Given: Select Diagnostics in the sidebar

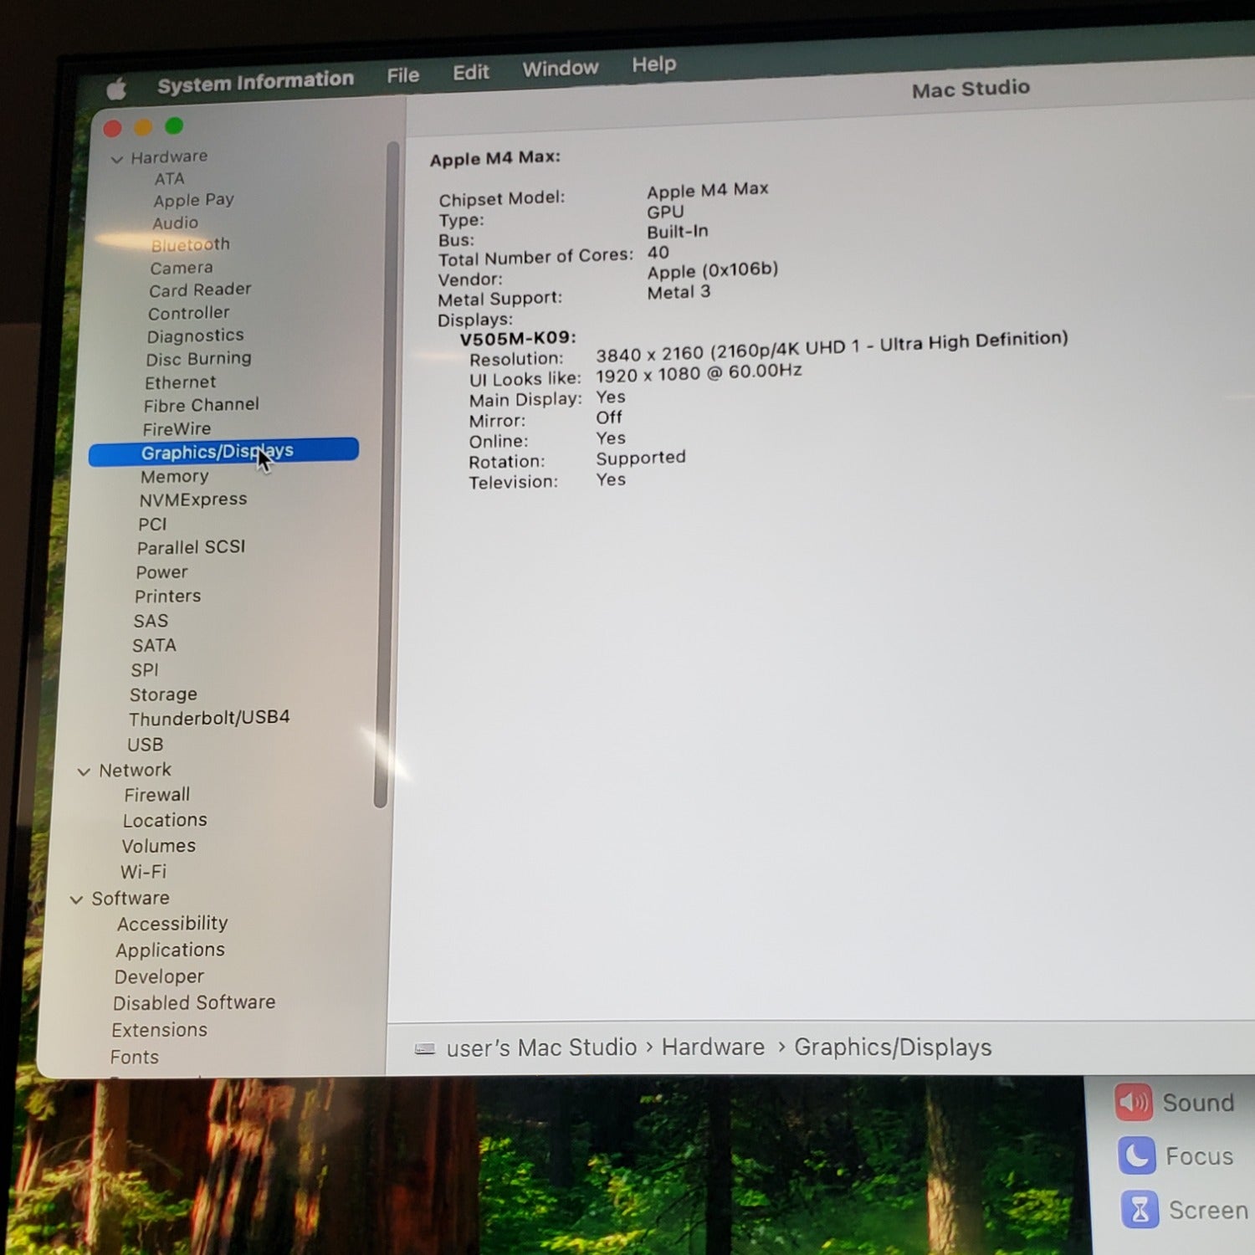Looking at the screenshot, I should coord(195,336).
